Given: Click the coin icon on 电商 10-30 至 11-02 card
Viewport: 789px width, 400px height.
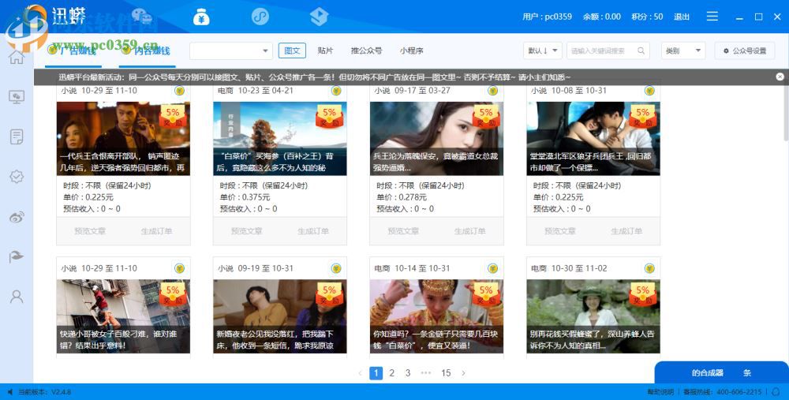Looking at the screenshot, I should [649, 269].
